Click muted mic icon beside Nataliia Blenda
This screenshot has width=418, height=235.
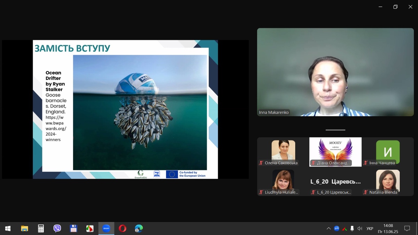pos(365,192)
